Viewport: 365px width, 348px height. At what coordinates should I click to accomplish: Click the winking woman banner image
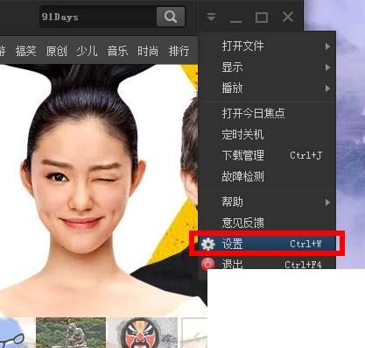[x=99, y=190]
